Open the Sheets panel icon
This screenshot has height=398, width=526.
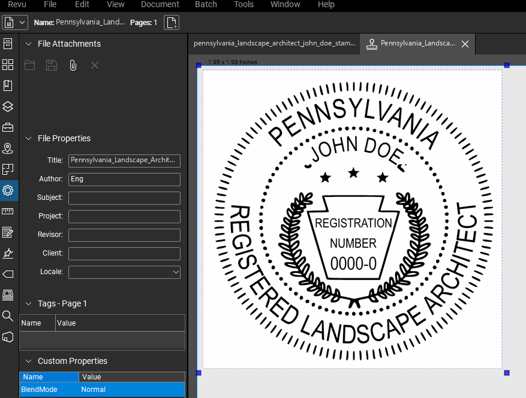[x=8, y=169]
